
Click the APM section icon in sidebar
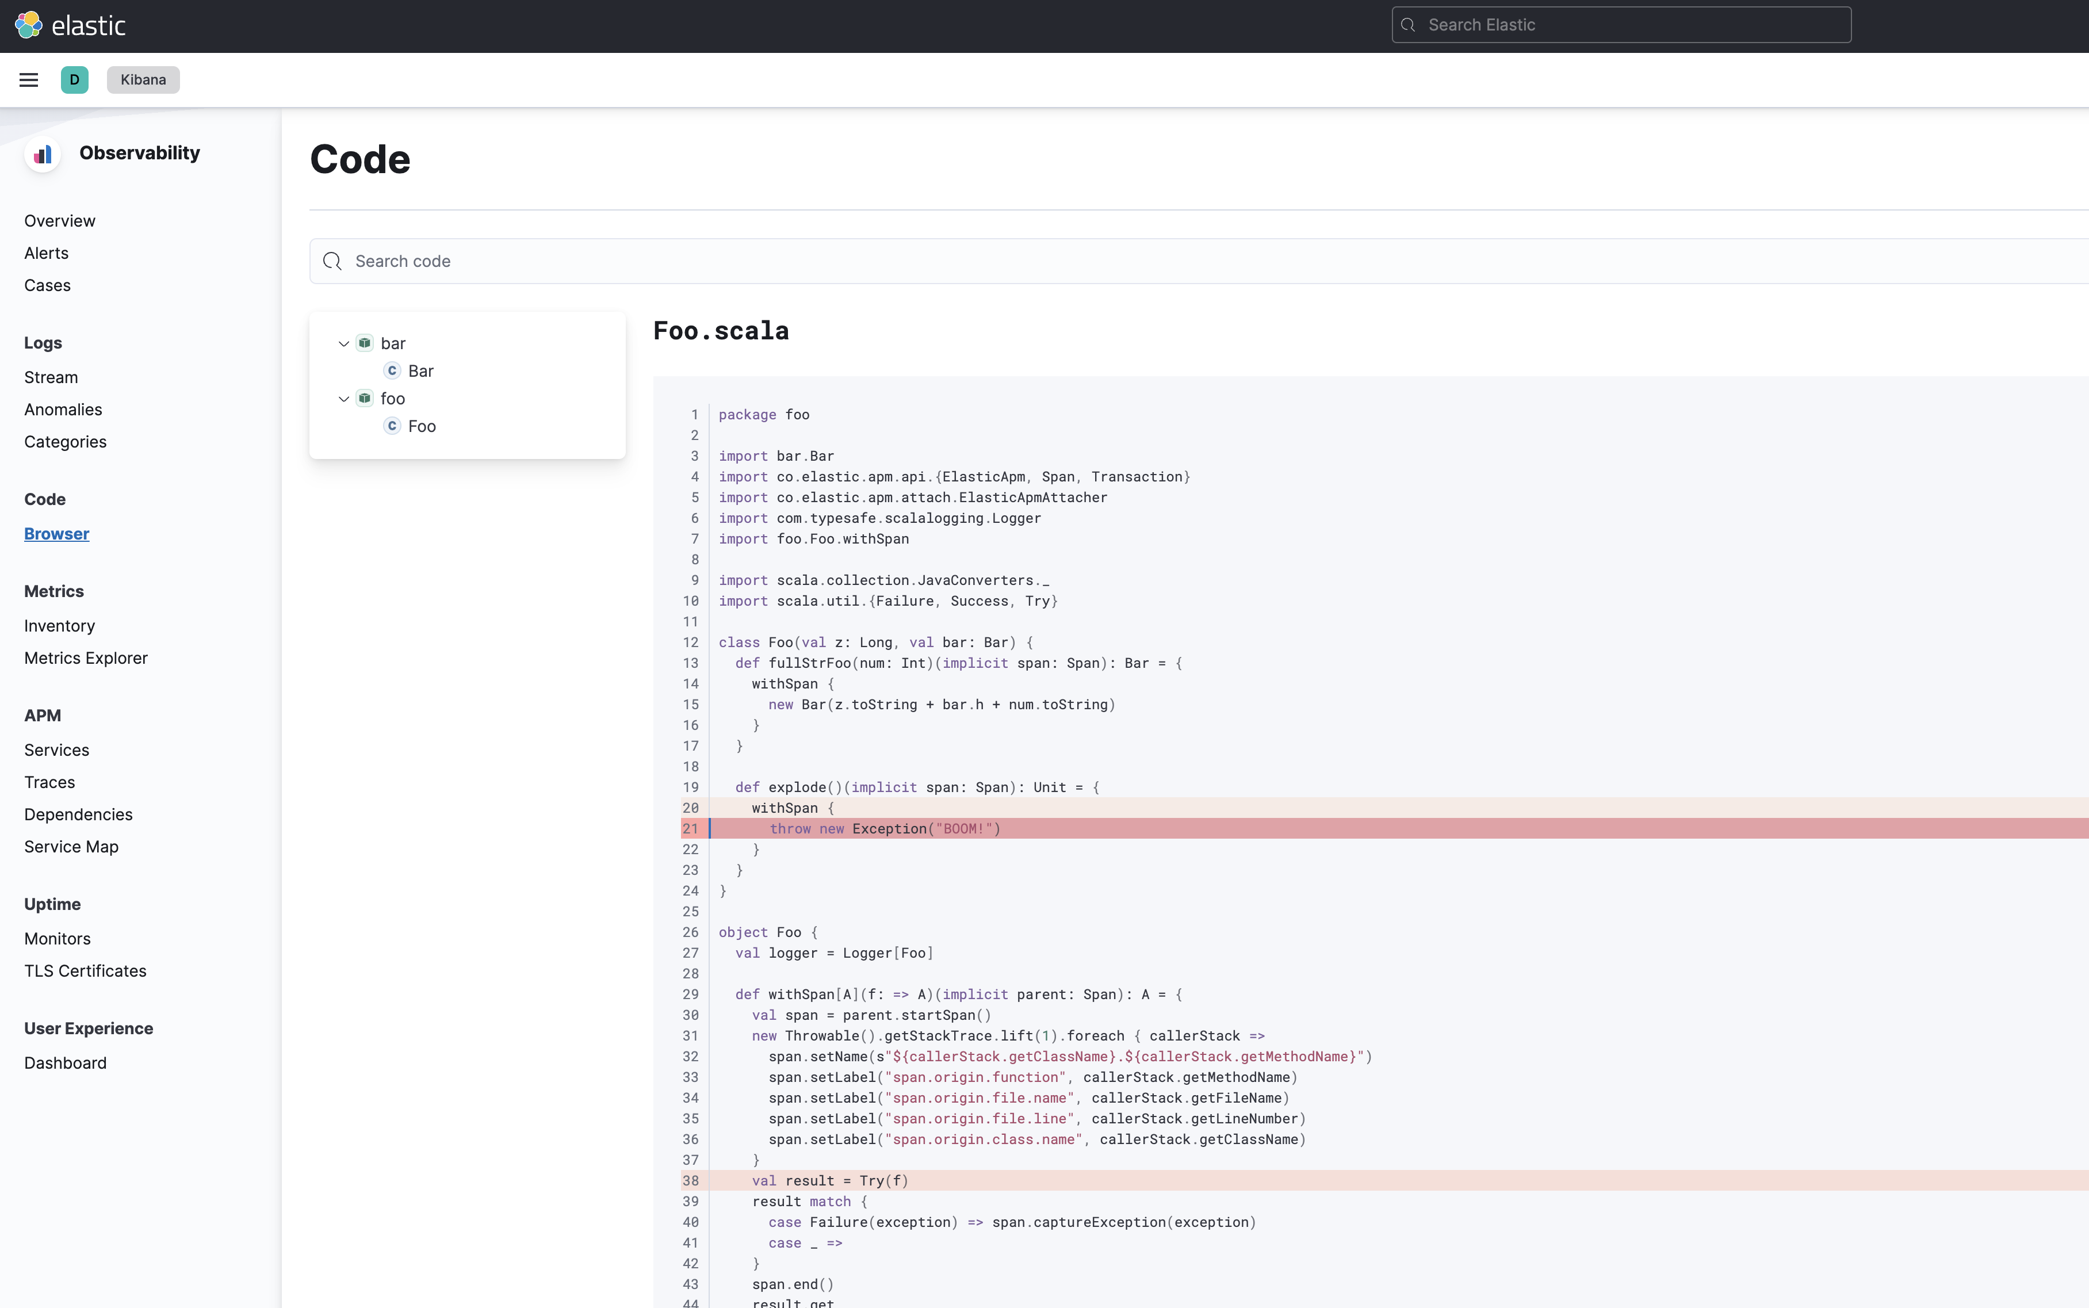coord(41,714)
